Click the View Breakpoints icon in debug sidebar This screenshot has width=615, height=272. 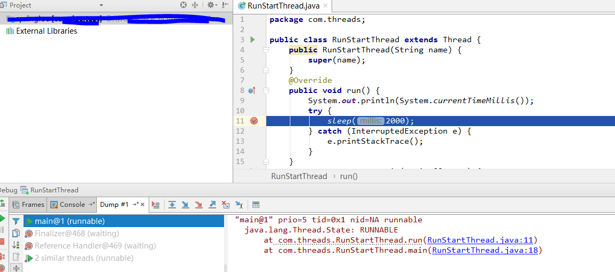[x=2, y=257]
